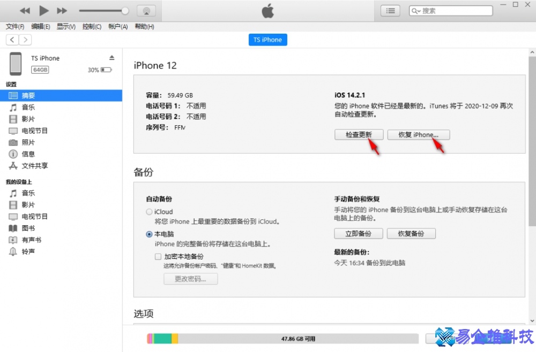536x352 pixels.
Task: Switch views with the list view button
Action: (x=390, y=10)
